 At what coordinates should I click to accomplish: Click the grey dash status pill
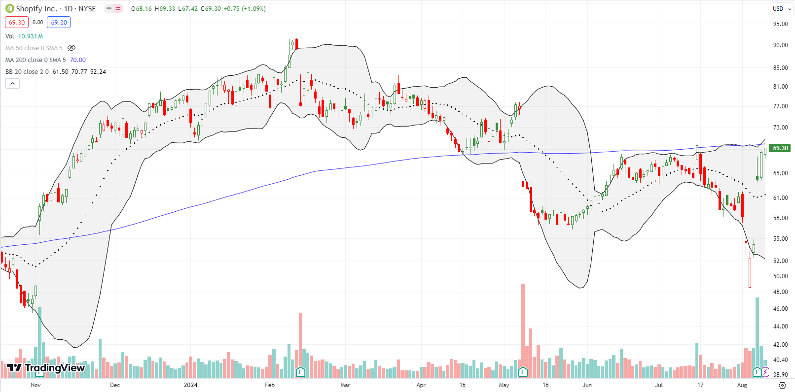pos(109,8)
